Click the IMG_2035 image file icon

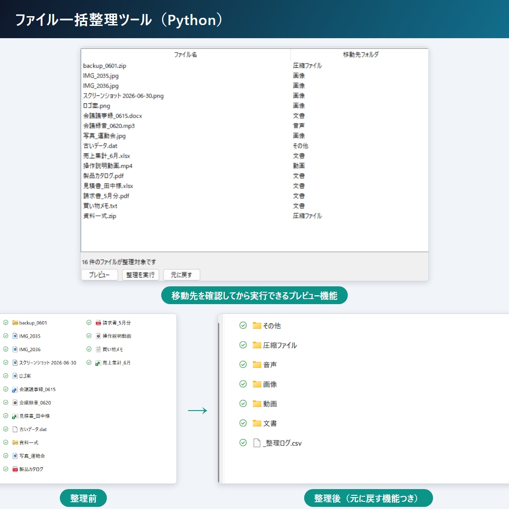pos(15,336)
